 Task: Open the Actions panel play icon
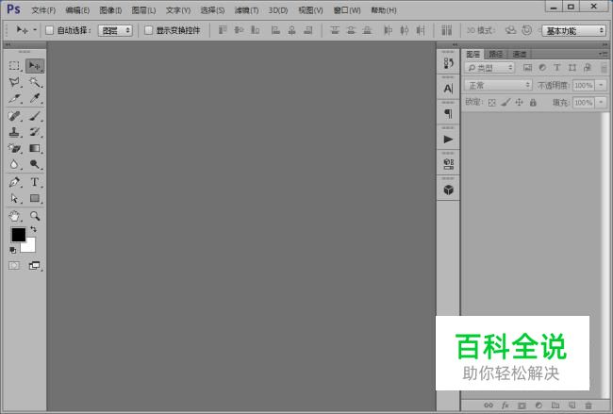pos(448,140)
